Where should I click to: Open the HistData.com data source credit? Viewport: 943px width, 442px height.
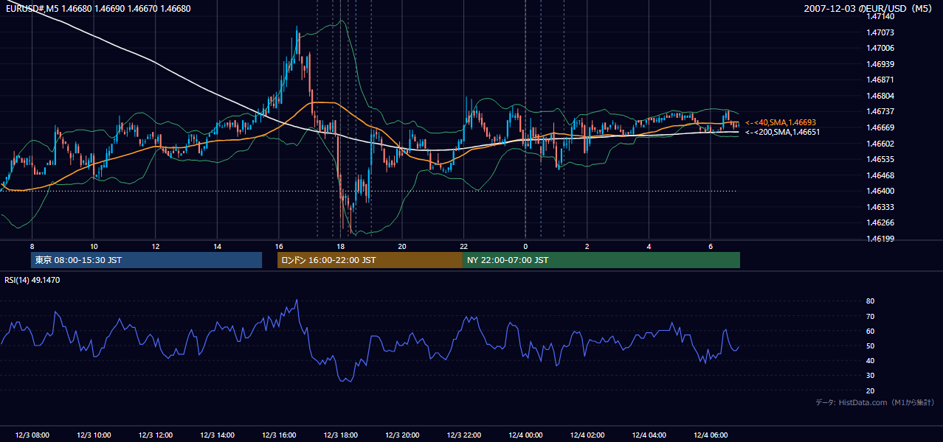(x=875, y=402)
